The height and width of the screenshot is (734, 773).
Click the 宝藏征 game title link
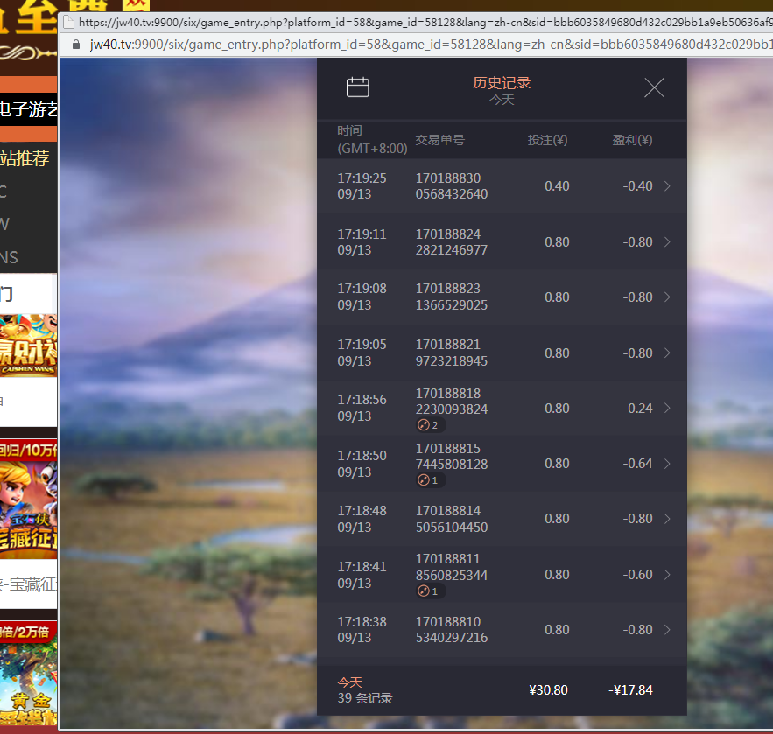29,584
